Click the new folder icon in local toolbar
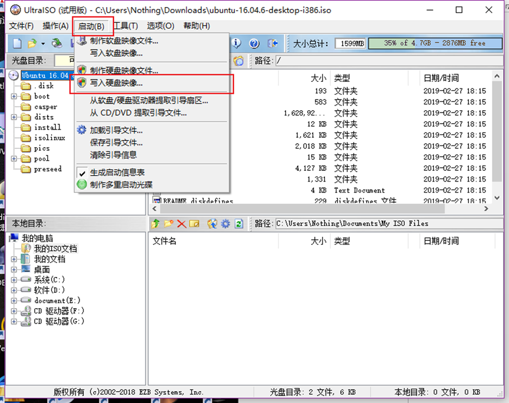Viewport: 509px width, 403px height. click(168, 224)
